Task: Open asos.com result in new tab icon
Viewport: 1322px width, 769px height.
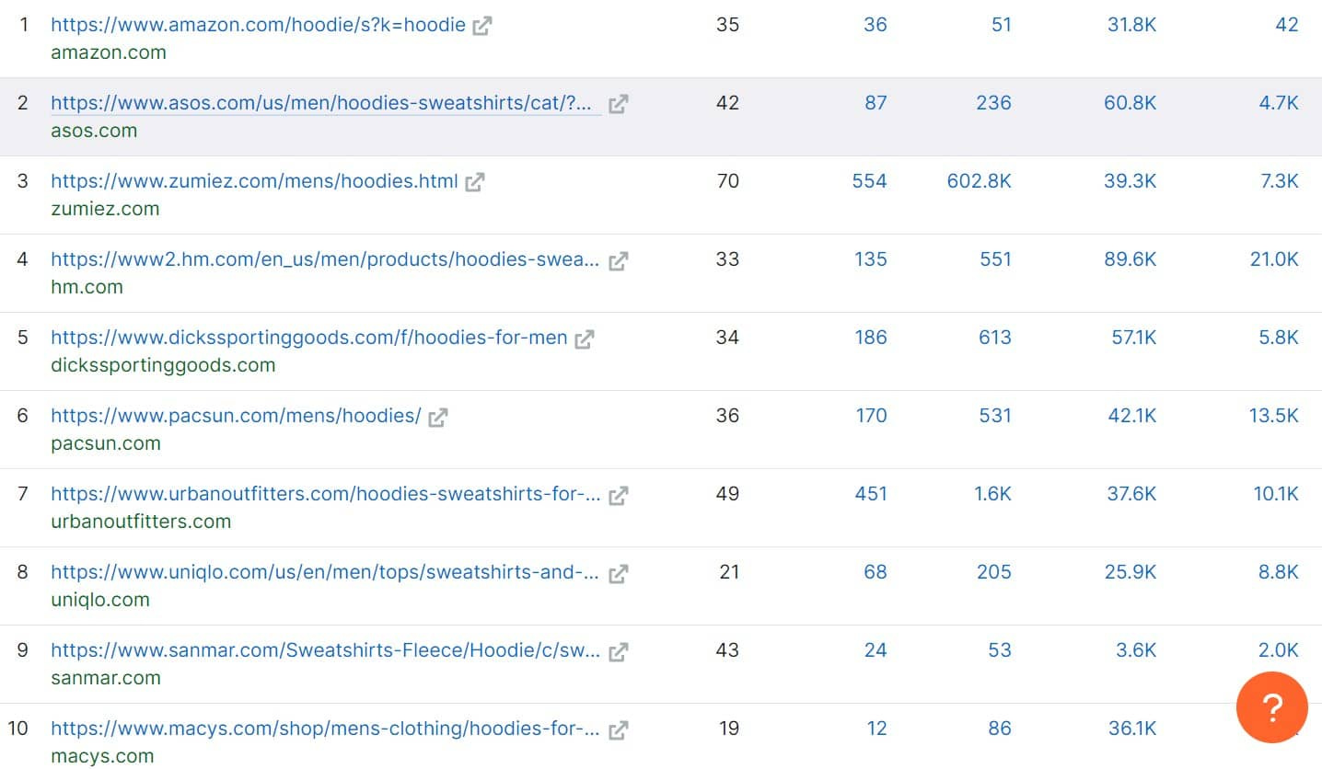Action: point(618,103)
